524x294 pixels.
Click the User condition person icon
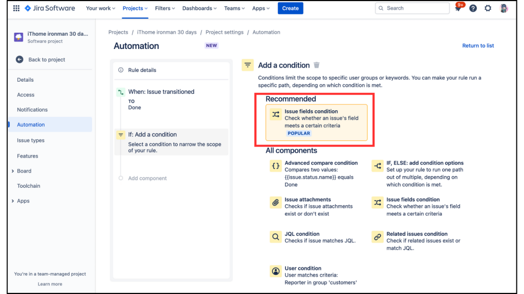[276, 271]
